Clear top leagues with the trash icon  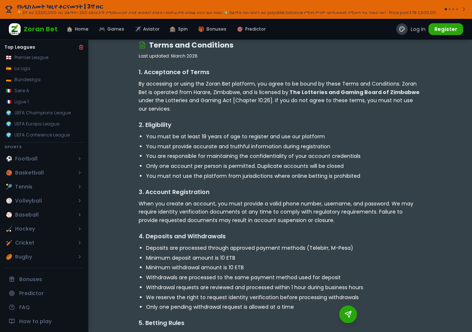(81, 47)
